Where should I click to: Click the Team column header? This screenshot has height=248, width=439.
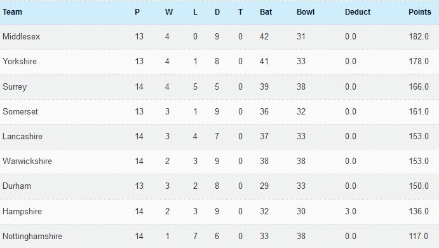pos(12,12)
